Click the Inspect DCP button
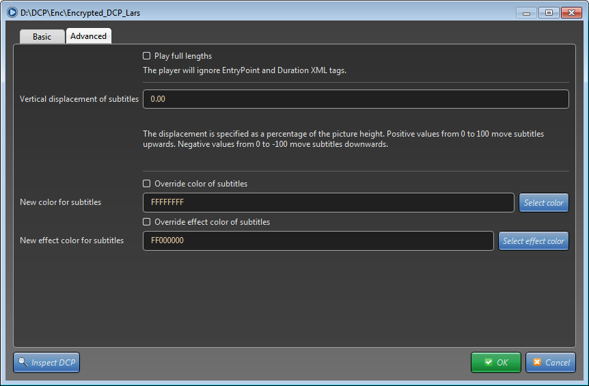 click(46, 362)
